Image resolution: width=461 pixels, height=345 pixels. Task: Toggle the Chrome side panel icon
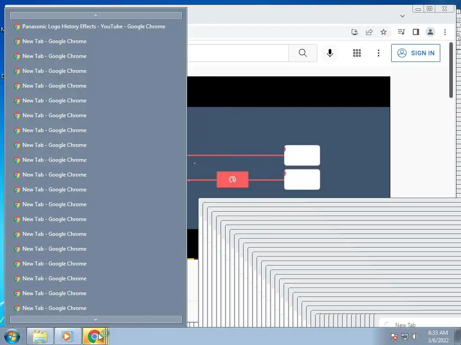tap(416, 32)
